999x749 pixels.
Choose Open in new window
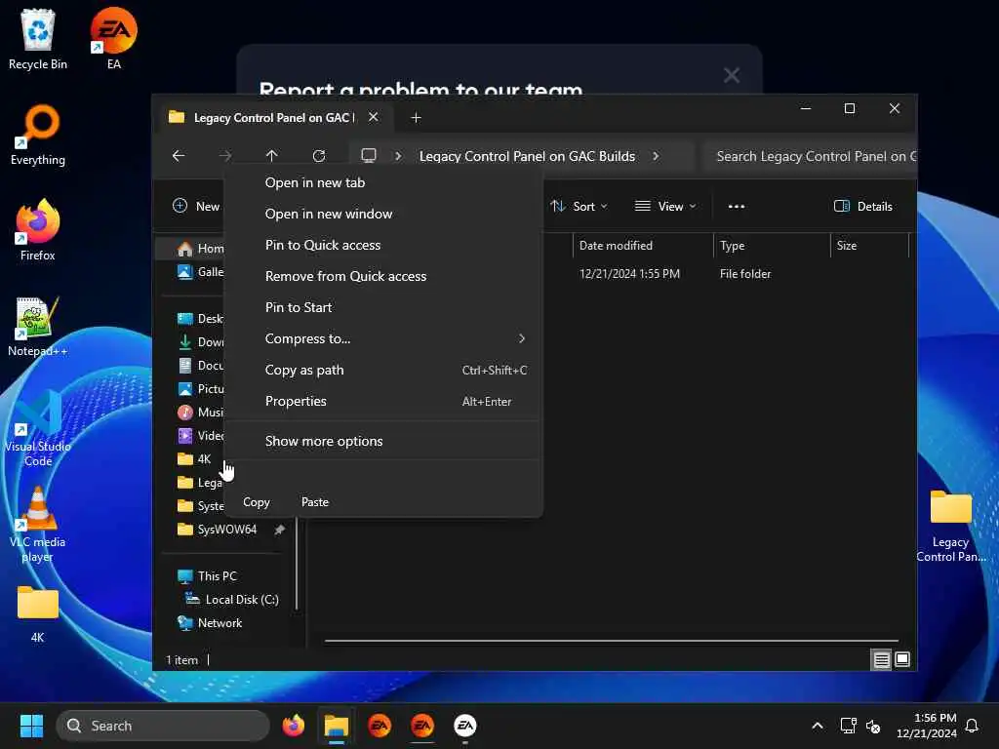click(383, 214)
